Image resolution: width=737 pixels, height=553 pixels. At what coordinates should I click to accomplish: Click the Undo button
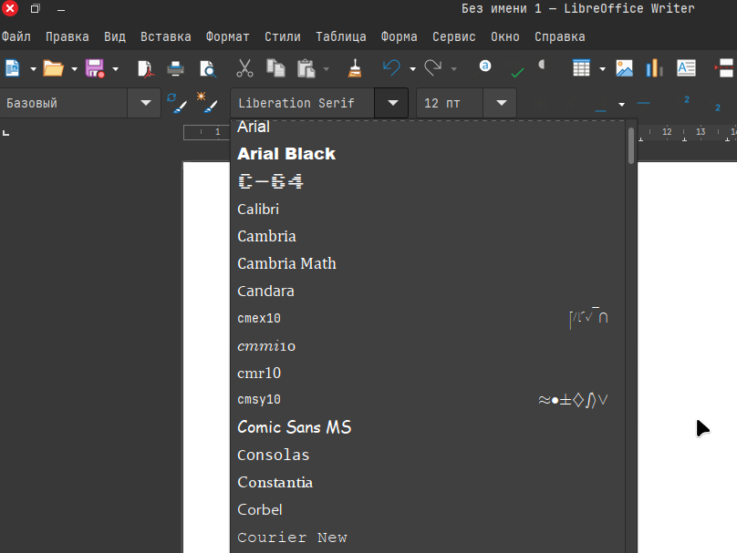click(390, 67)
